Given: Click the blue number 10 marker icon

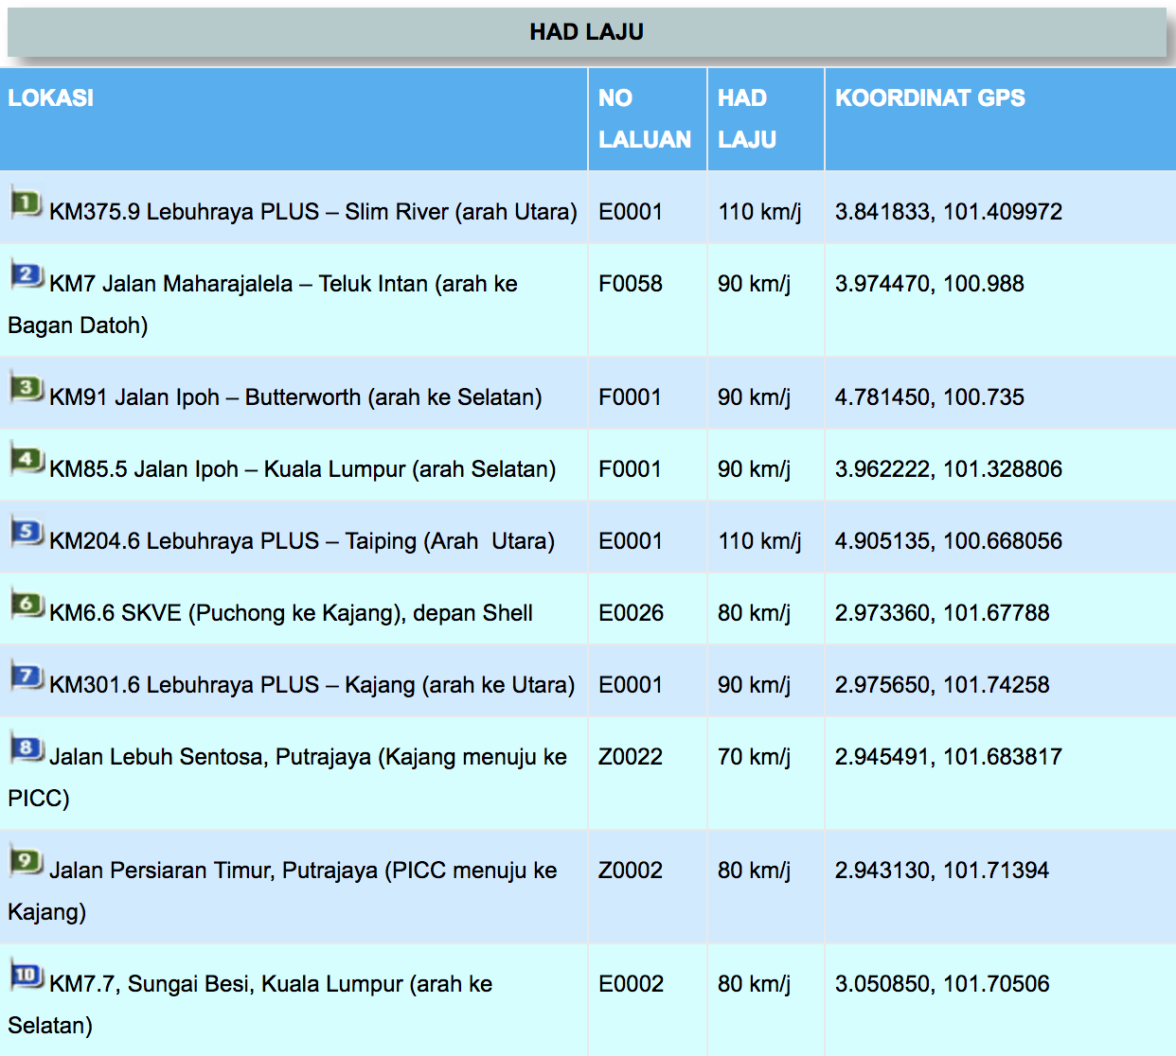Looking at the screenshot, I should (27, 975).
